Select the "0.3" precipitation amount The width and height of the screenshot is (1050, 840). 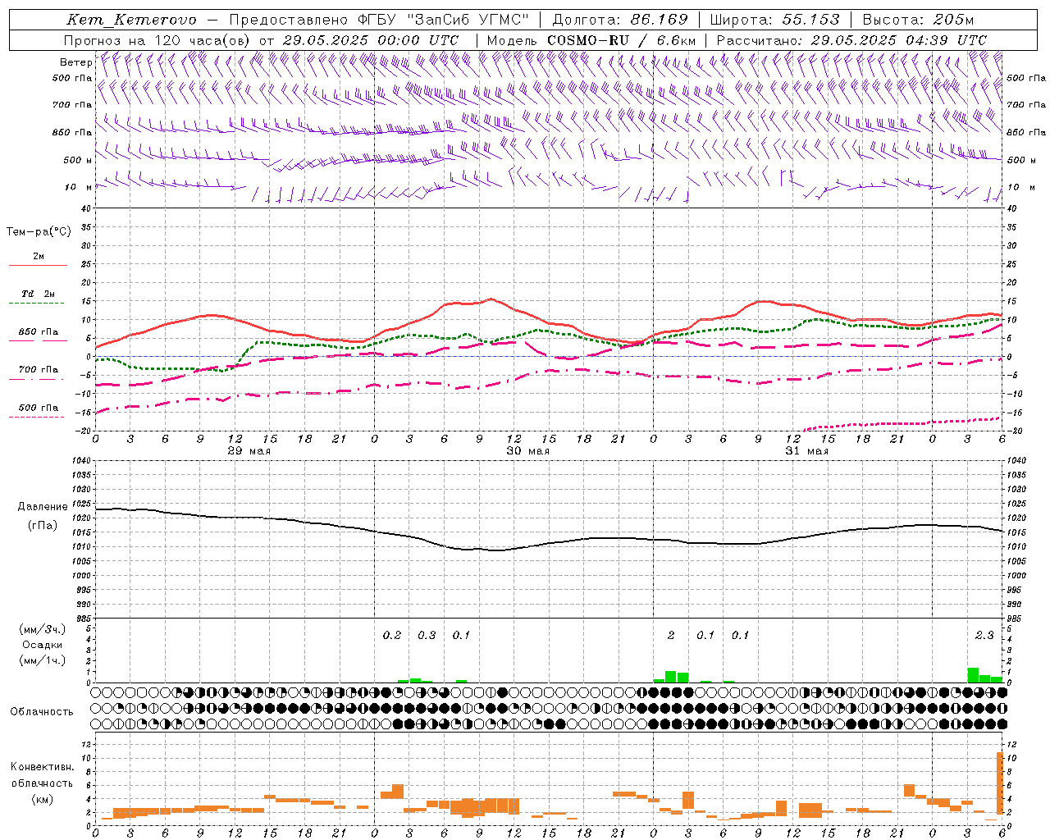coord(427,635)
